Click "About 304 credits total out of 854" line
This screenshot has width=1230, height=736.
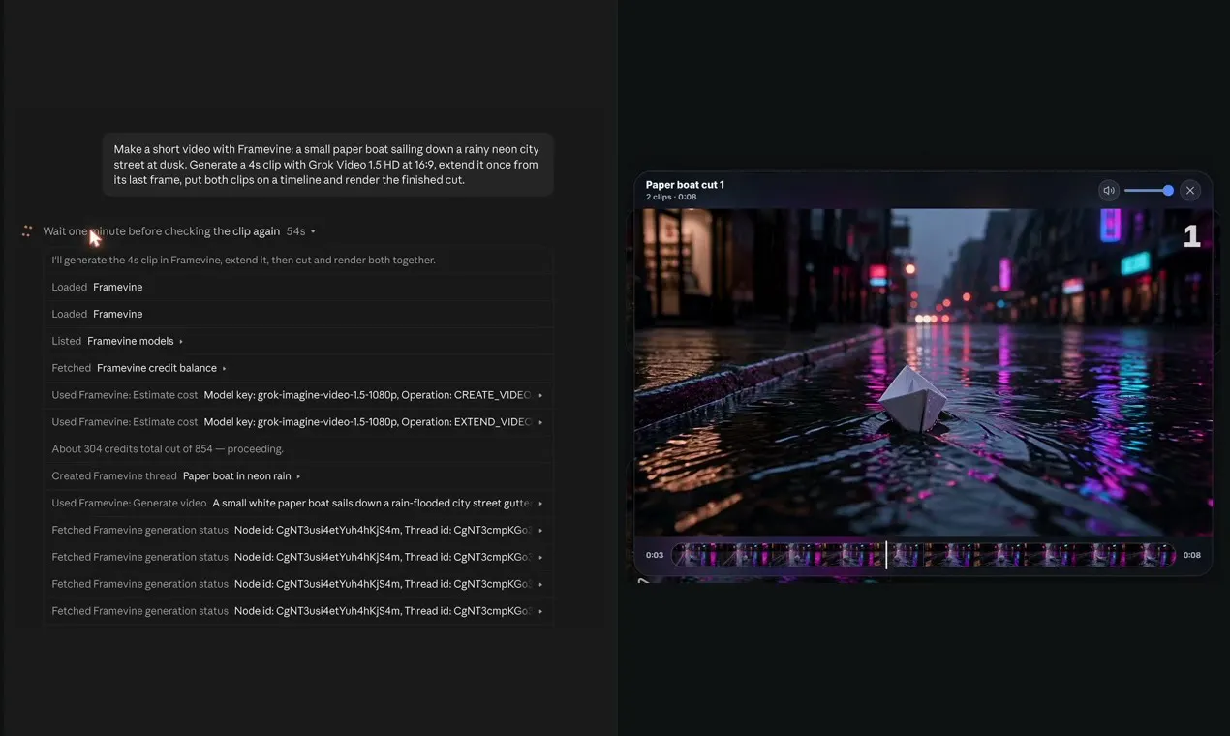168,449
